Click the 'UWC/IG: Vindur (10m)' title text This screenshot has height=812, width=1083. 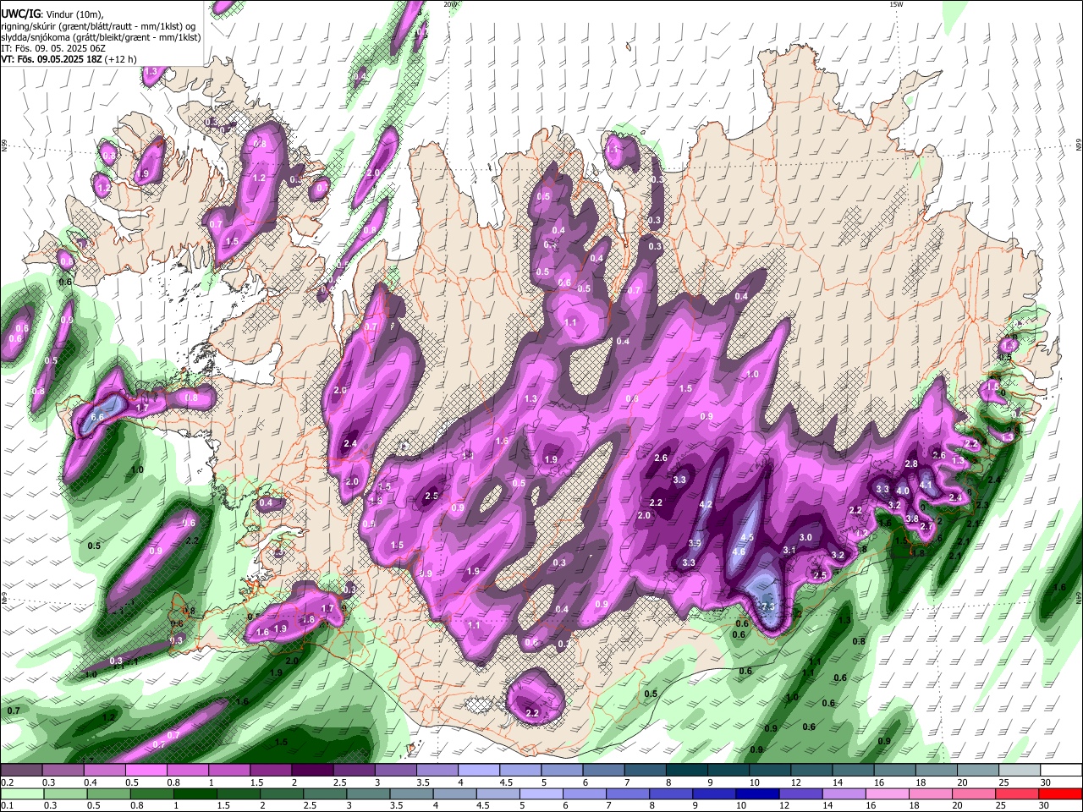click(52, 14)
